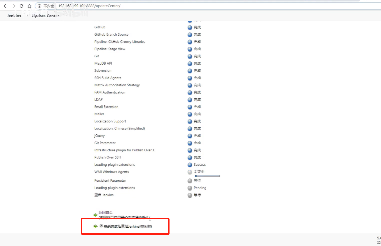Open the Jenkins breadcrumb link
Viewport: 381px width, 246px height.
click(x=14, y=16)
